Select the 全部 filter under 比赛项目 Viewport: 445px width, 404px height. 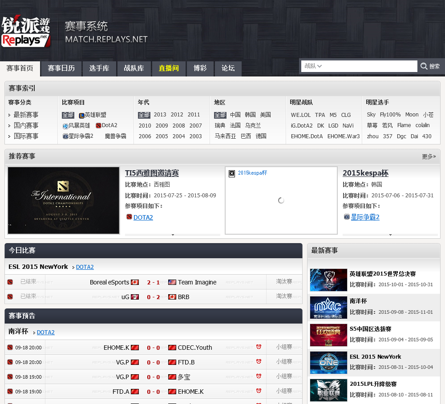[68, 115]
